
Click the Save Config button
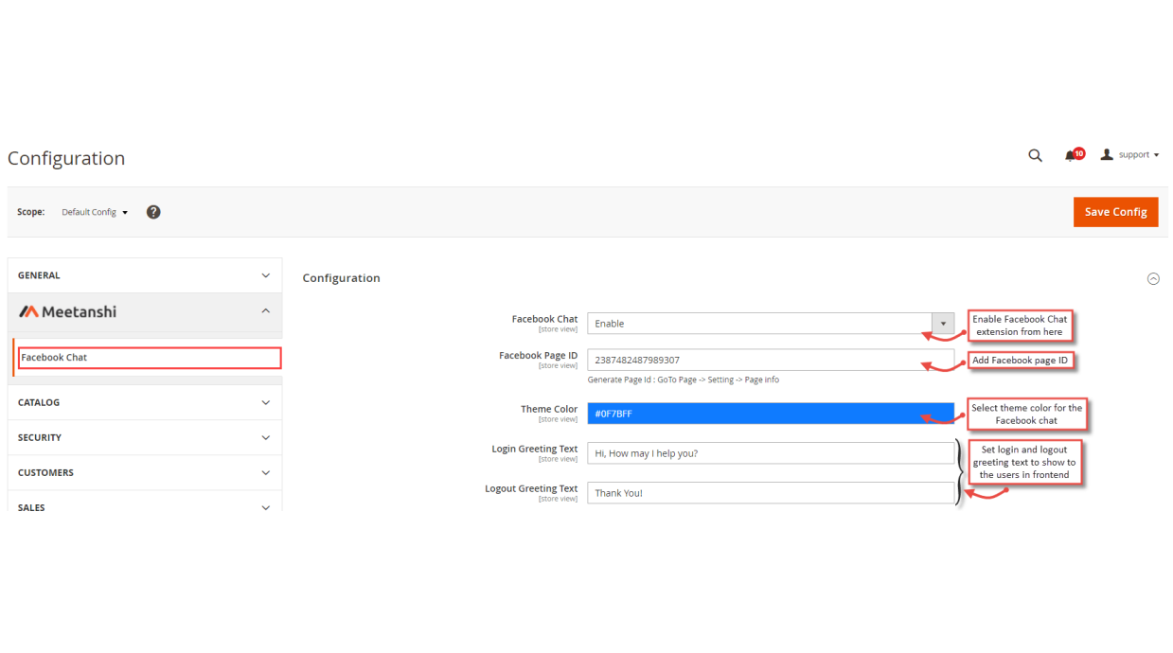[x=1115, y=212]
